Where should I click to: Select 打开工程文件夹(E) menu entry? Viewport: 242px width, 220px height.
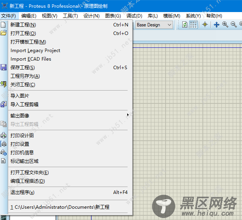click(70, 173)
